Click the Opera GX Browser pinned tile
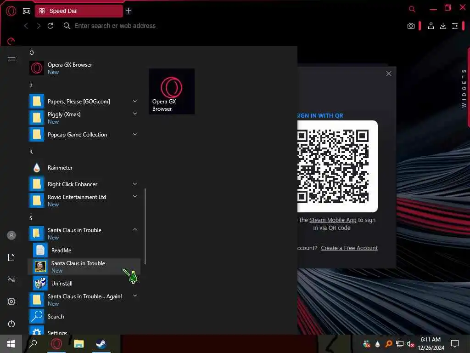The height and width of the screenshot is (353, 470). [x=172, y=91]
